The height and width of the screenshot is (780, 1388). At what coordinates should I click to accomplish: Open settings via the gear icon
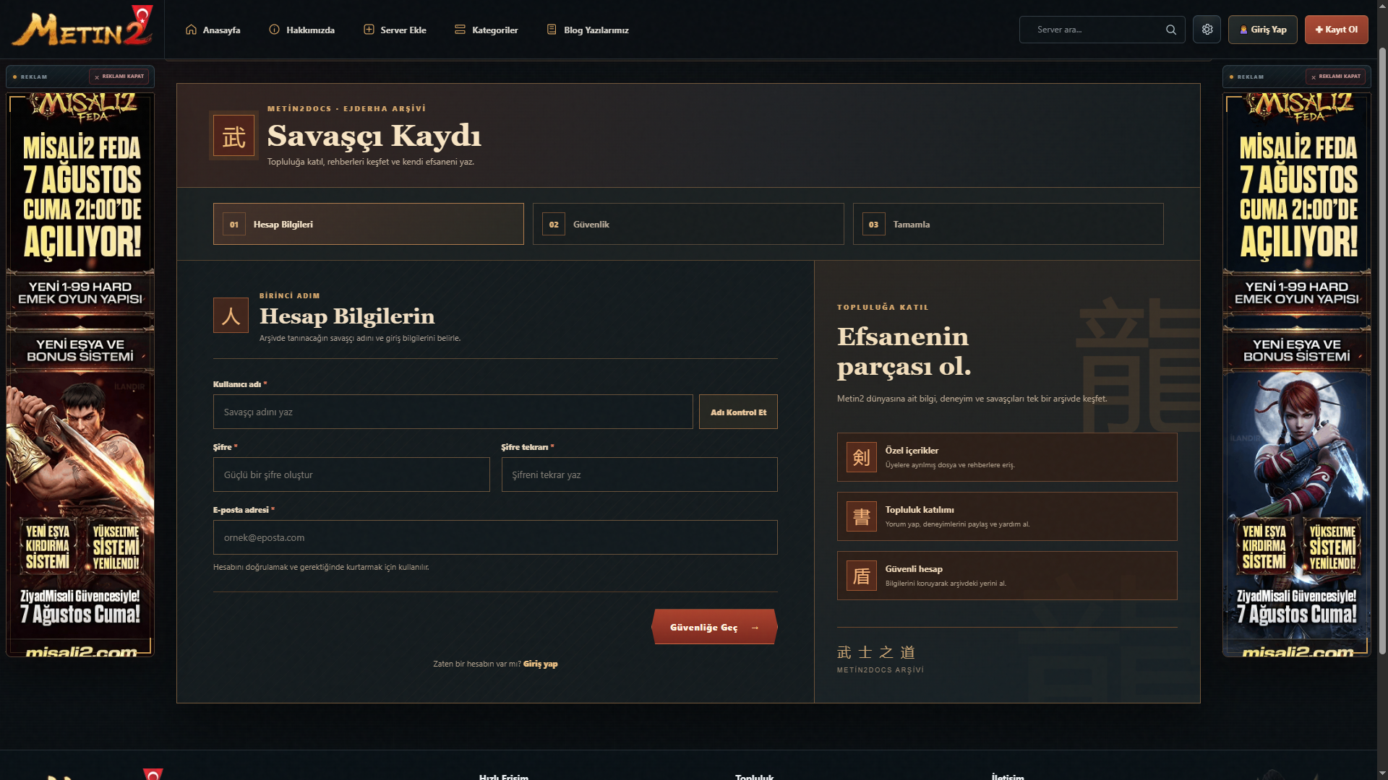(1207, 30)
